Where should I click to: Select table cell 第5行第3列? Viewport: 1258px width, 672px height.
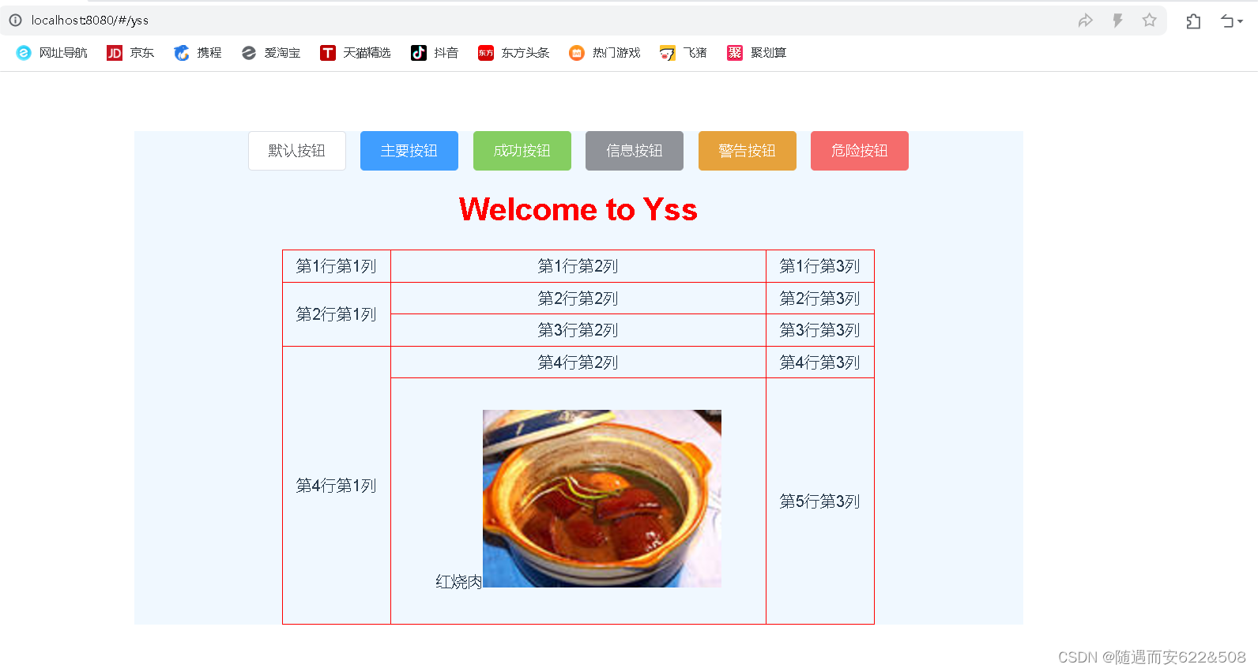click(820, 501)
